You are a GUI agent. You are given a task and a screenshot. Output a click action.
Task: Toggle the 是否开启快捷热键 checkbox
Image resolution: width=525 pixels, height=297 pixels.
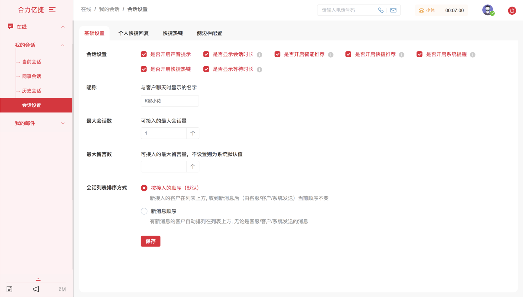(144, 69)
